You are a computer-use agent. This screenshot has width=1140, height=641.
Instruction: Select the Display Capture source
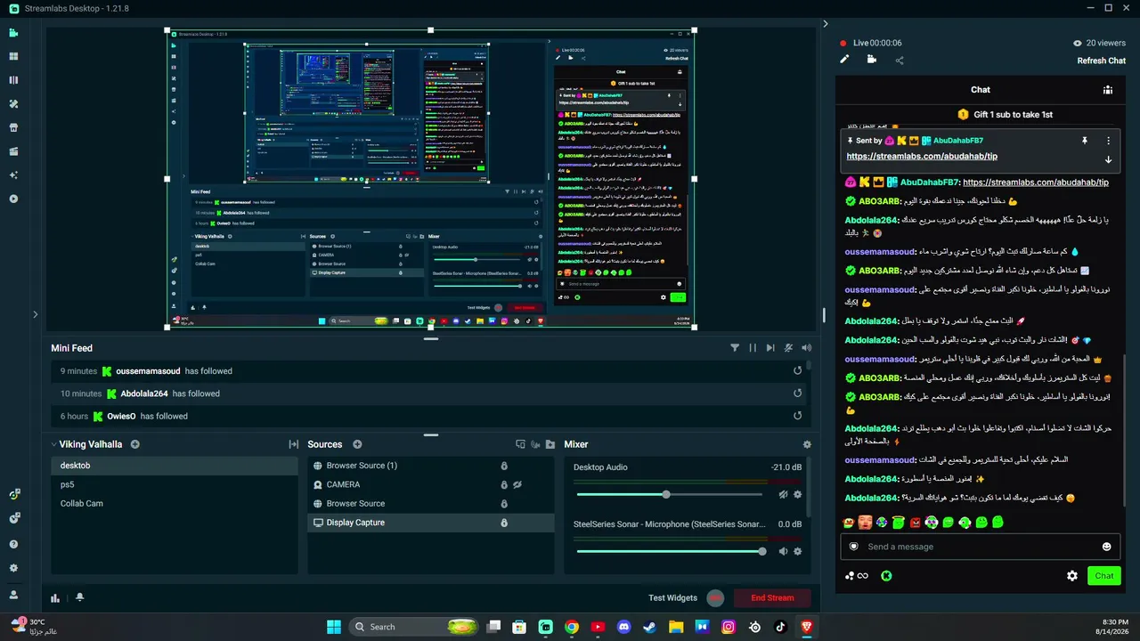tap(431, 523)
